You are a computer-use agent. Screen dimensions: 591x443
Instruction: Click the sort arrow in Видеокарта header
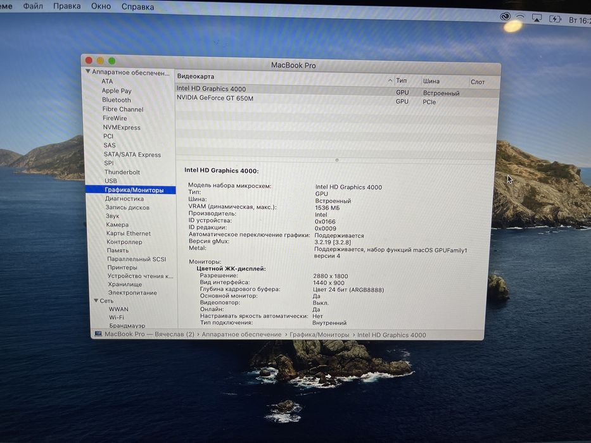pyautogui.click(x=390, y=80)
